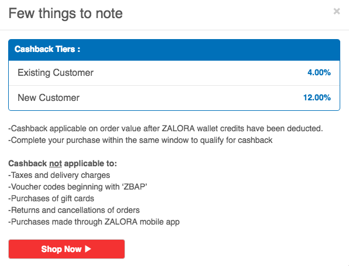Click the Complete your purchase note line
This screenshot has width=349, height=266.
click(140, 141)
